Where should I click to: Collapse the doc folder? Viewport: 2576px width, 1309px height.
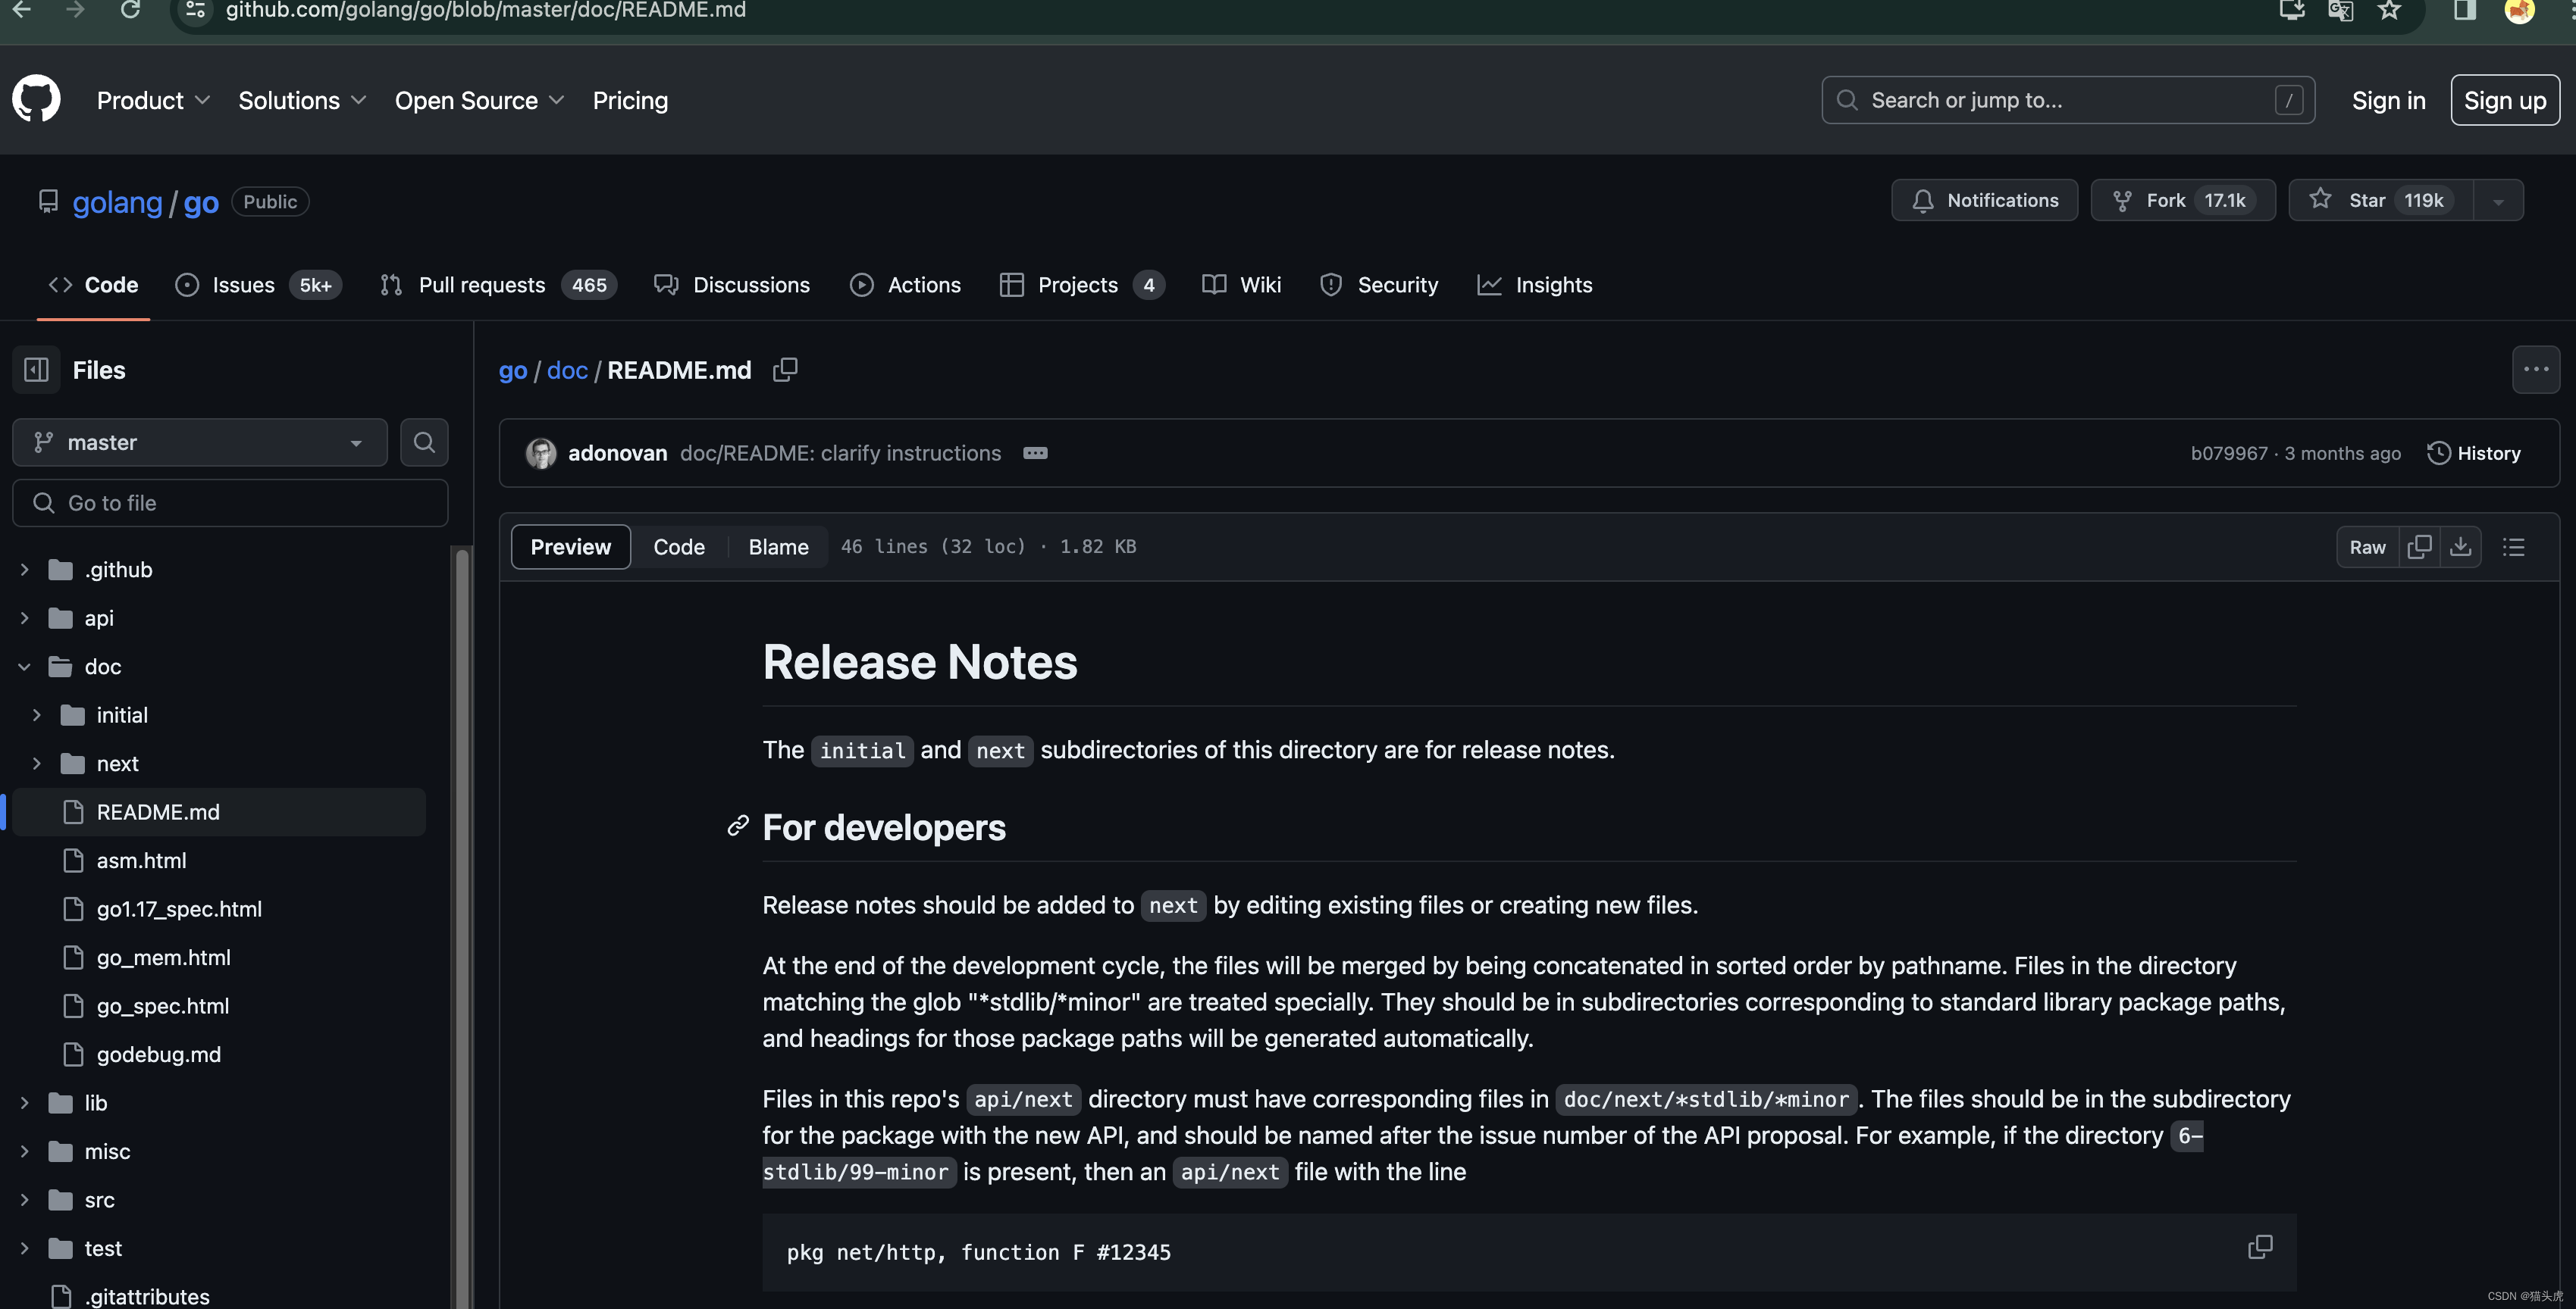tap(25, 667)
